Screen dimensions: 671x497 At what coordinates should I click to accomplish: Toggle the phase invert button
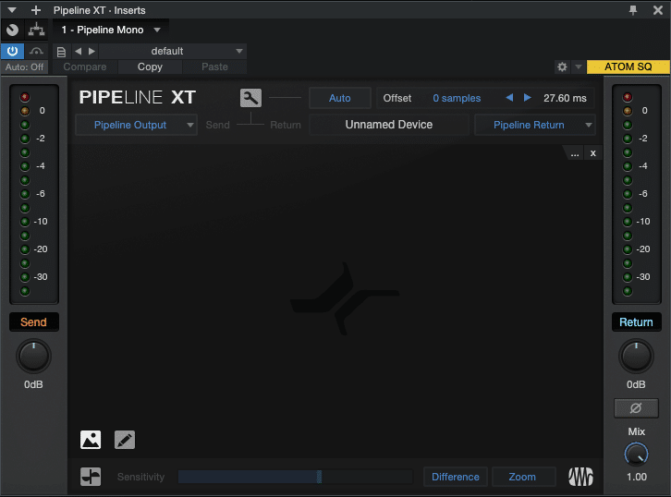636,407
